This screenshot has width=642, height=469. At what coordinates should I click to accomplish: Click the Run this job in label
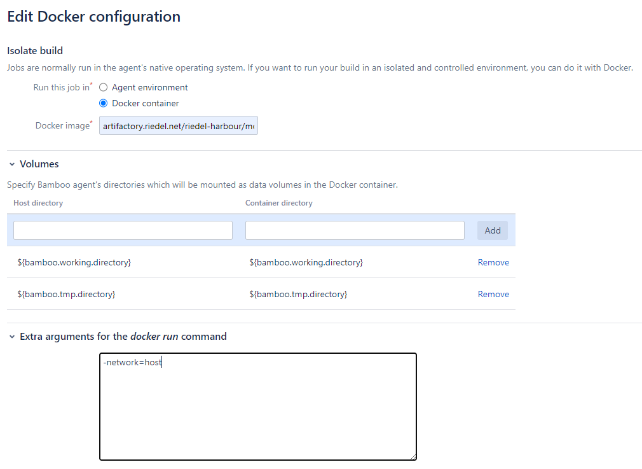(x=62, y=87)
